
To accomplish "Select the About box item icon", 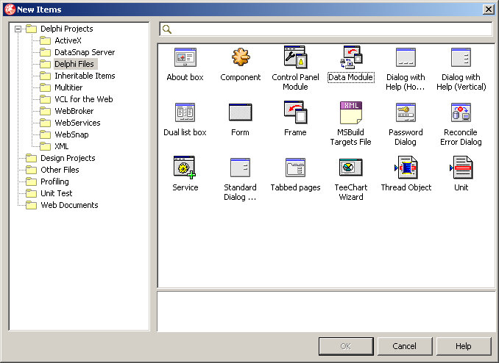I will (x=185, y=57).
